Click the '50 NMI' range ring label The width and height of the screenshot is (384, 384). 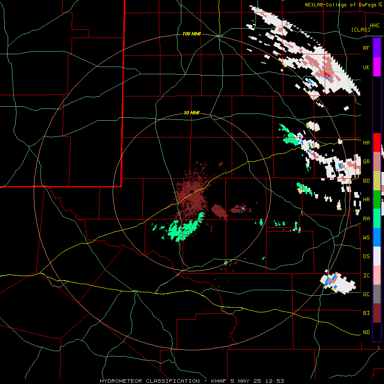(x=192, y=113)
